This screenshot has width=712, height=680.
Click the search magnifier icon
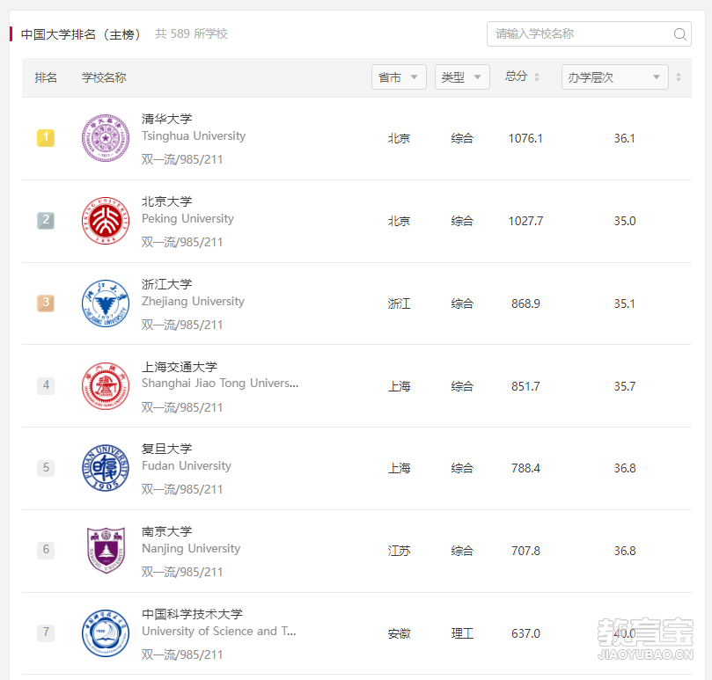pos(679,34)
